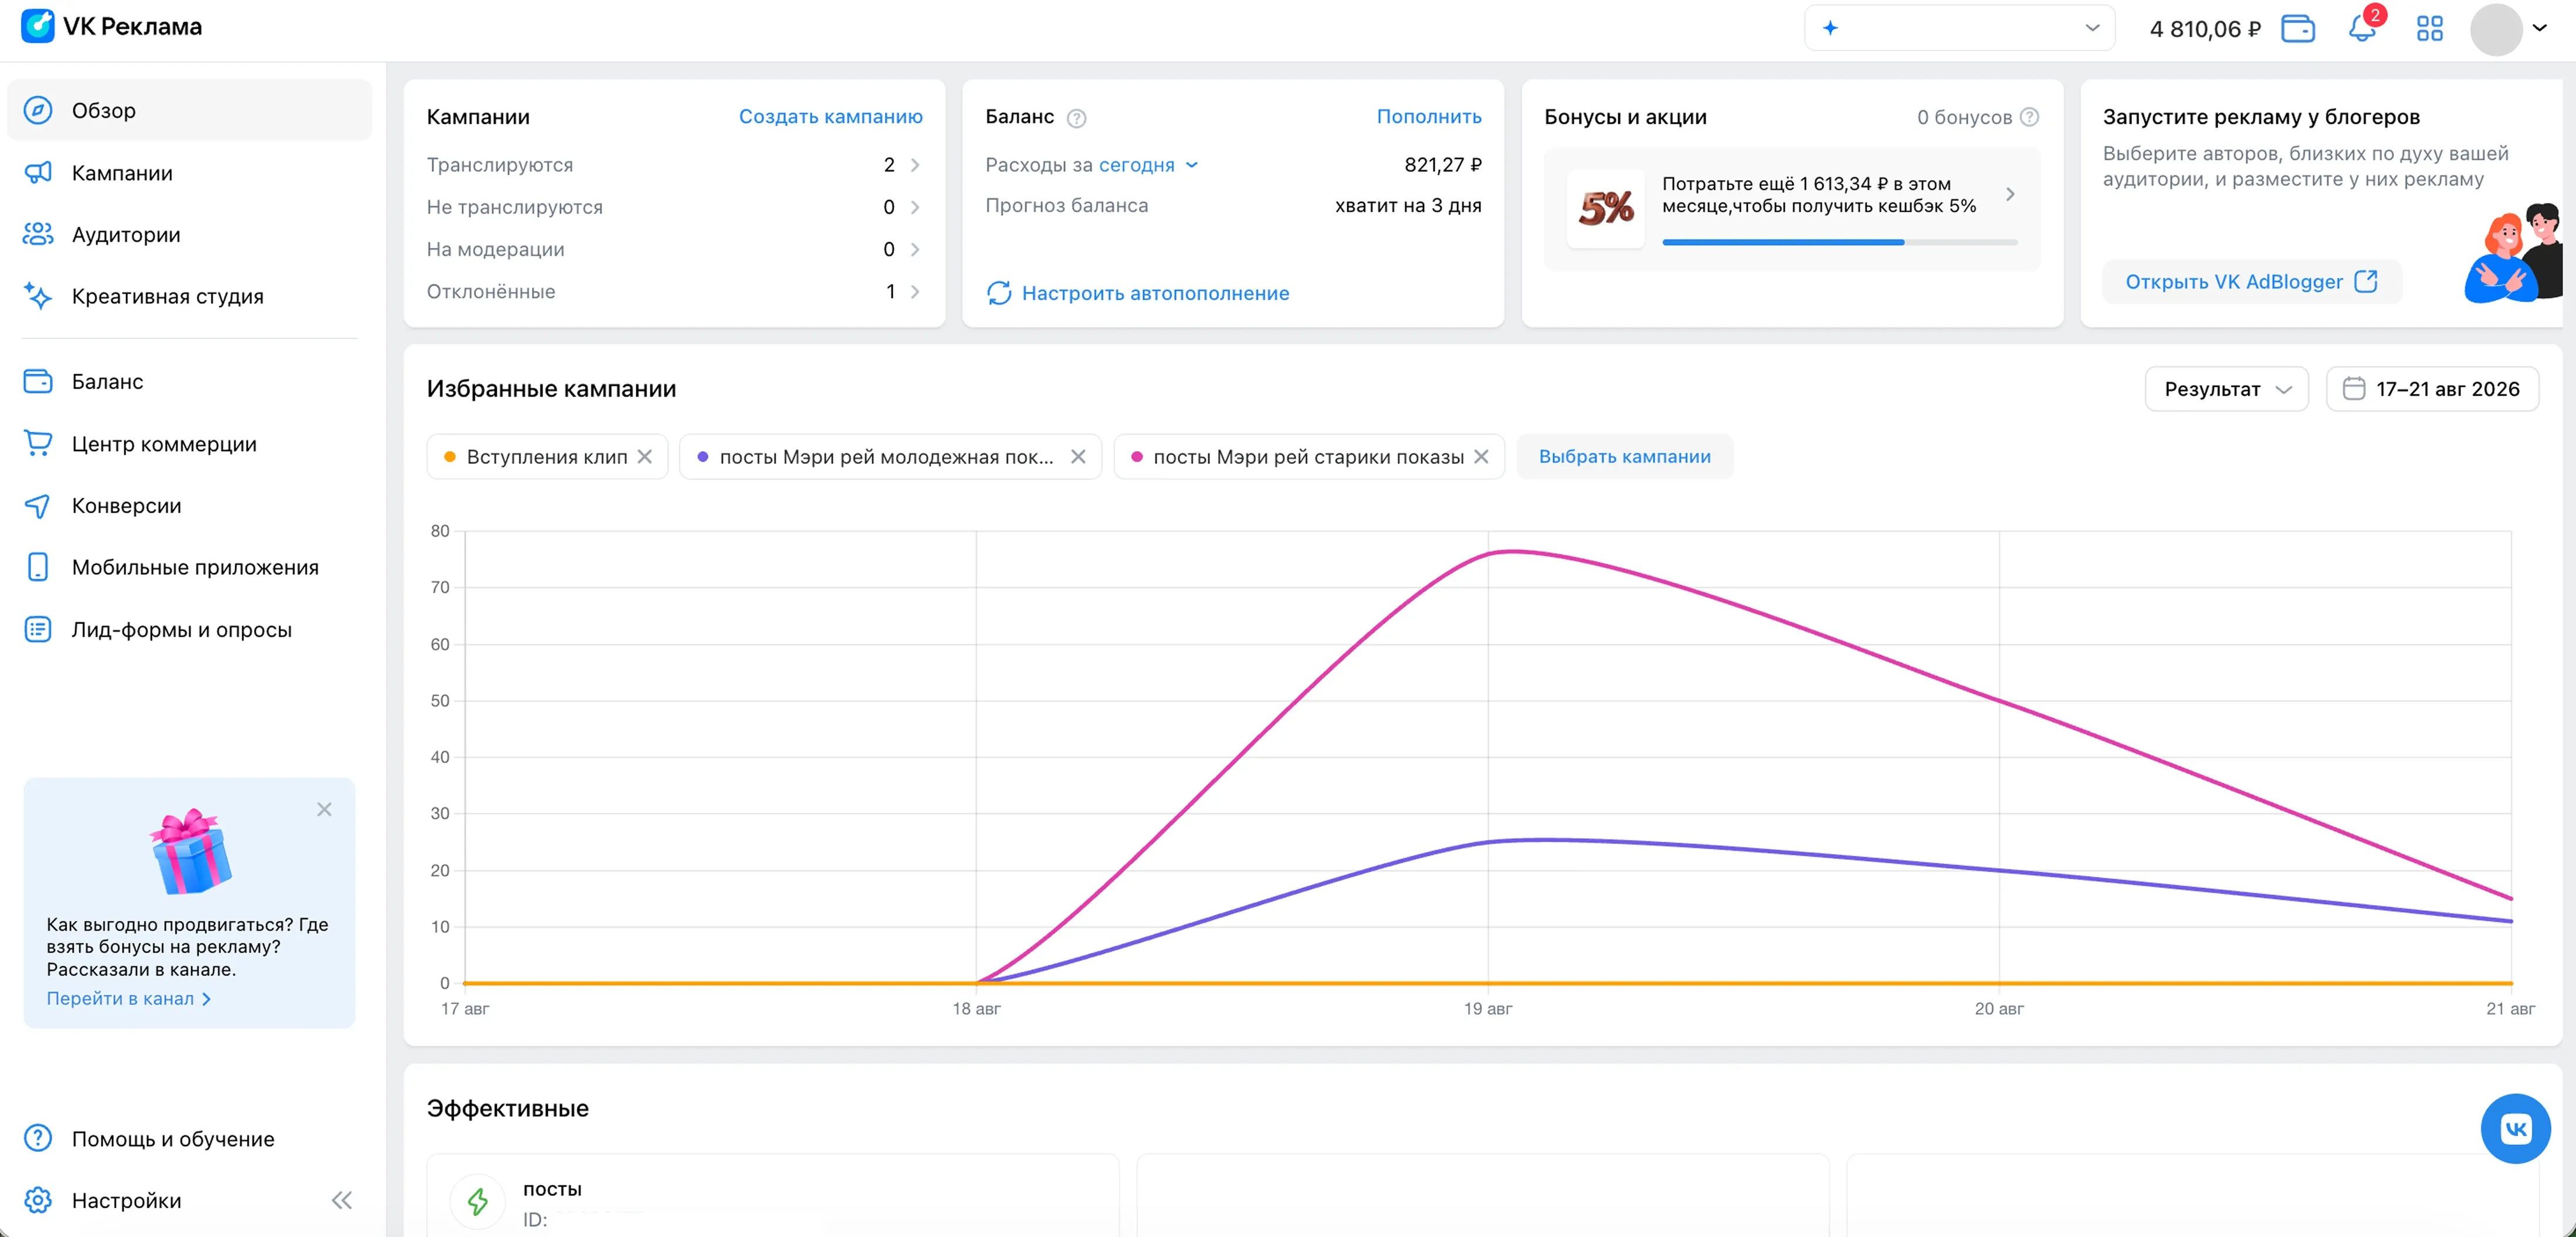The width and height of the screenshot is (2576, 1237).
Task: Click the calendar icon in date range
Action: [x=2354, y=389]
